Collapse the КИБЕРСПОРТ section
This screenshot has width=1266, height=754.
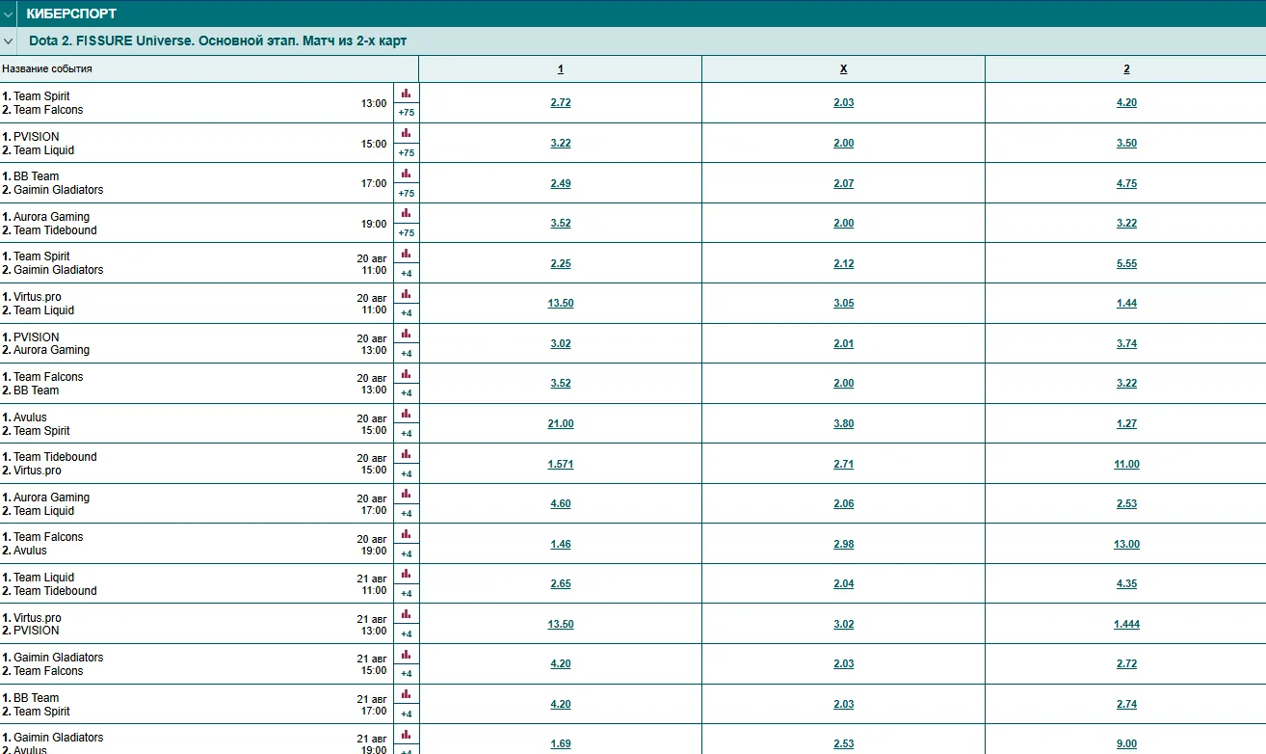[x=9, y=13]
